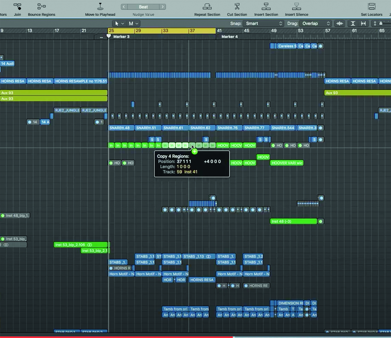Viewport: 391px width, 338px height.
Task: Select the HORNS RE region with dot
Action: click(256, 286)
